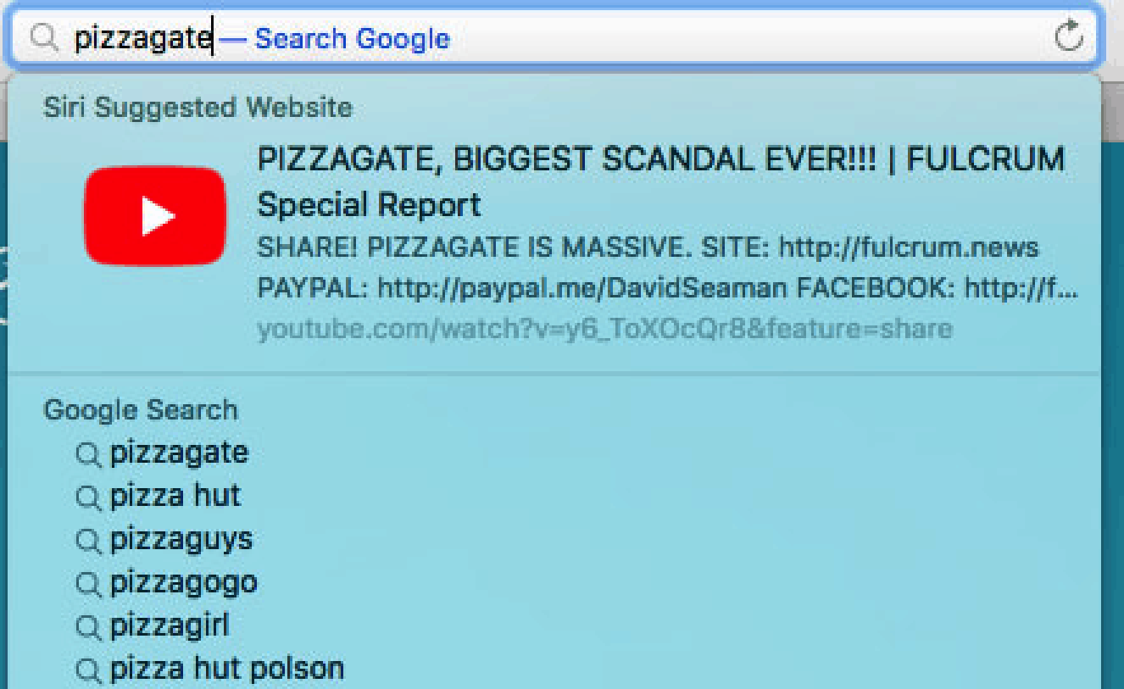Screen dimensions: 1124x689
Task: Click the "Search Google" inline hint
Action: (x=352, y=38)
